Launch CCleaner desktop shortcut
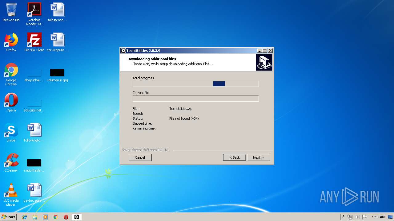 [x=11, y=163]
